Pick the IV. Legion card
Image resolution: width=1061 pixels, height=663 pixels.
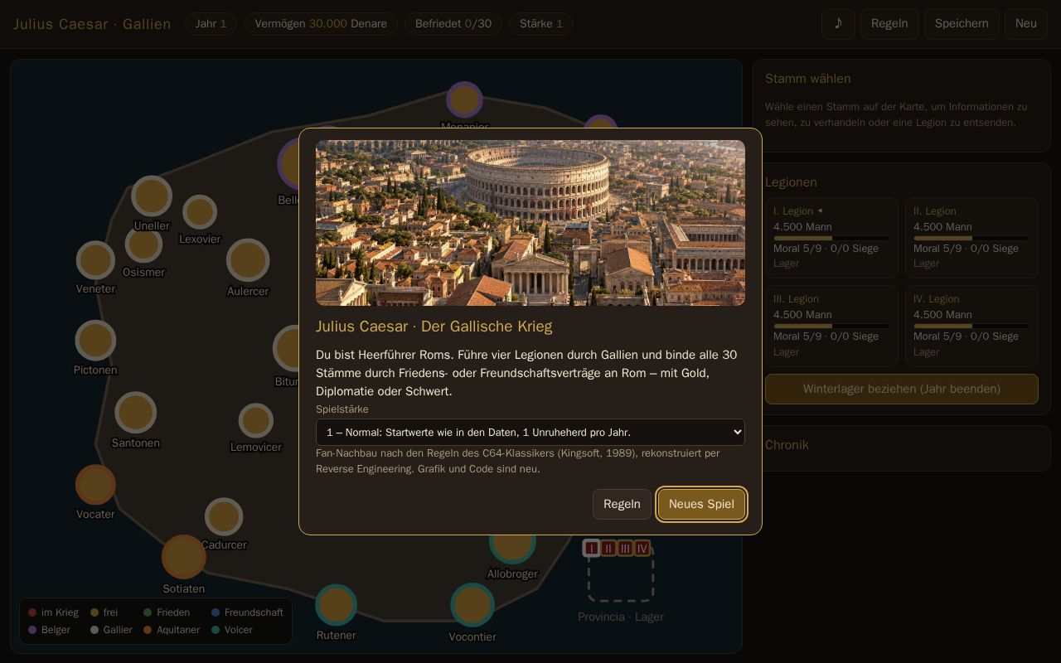coord(971,326)
